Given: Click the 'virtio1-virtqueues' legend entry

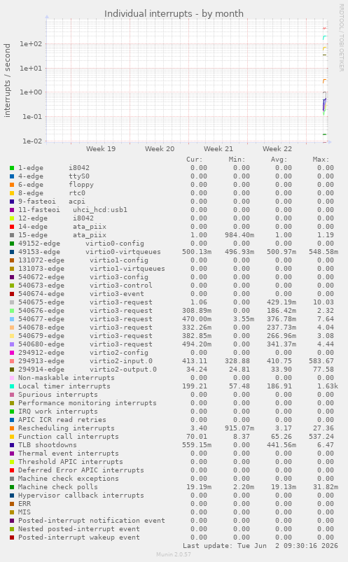Looking at the screenshot, I should (x=127, y=269).
